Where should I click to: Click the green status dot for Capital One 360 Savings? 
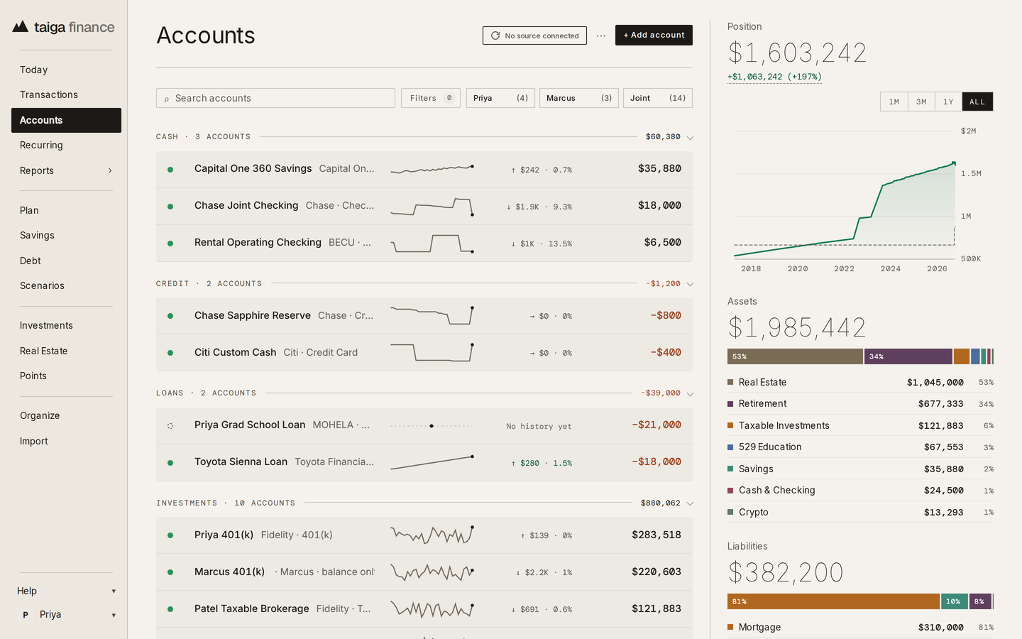coord(170,170)
